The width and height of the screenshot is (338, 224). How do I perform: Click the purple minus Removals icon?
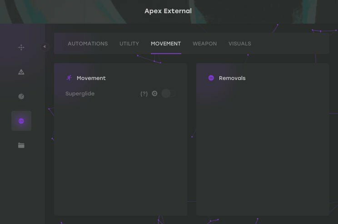pos(211,78)
